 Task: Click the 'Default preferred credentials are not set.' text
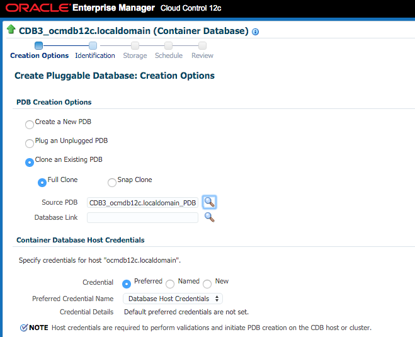(186, 312)
